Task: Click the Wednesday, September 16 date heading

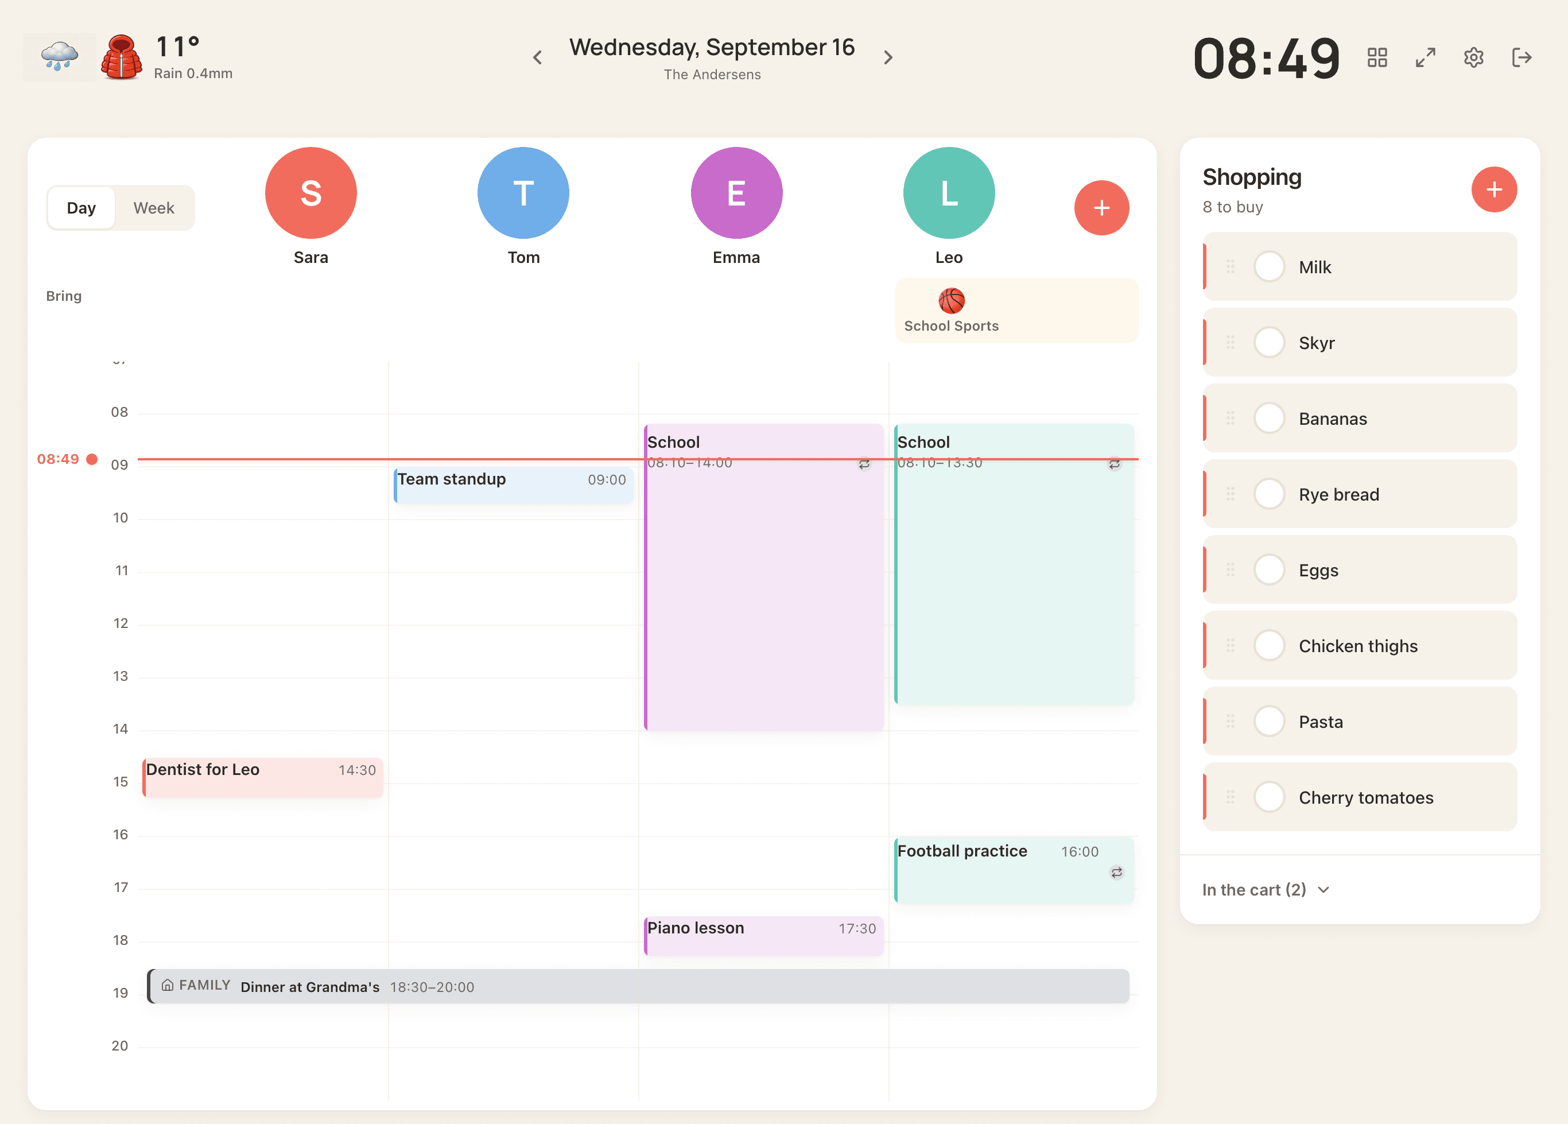Action: [712, 47]
